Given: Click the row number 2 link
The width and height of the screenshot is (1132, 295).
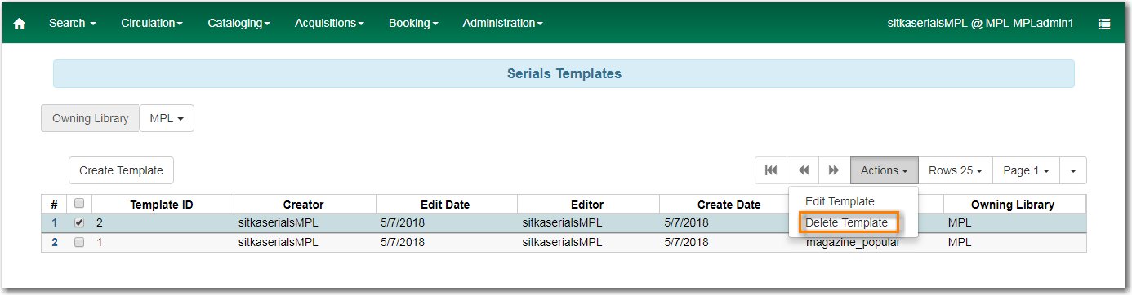Looking at the screenshot, I should coord(55,242).
